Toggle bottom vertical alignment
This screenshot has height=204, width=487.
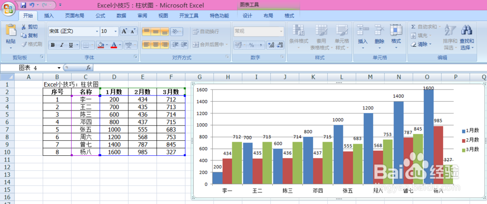[165, 31]
